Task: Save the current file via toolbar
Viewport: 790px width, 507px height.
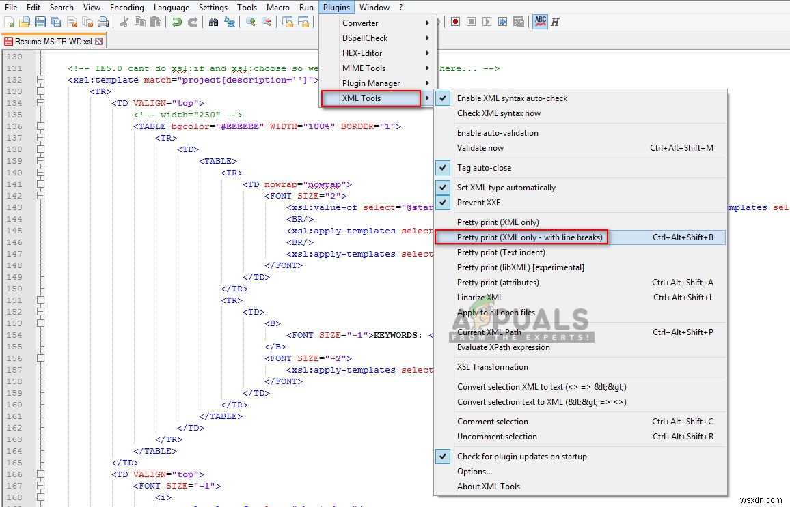Action: 40,22
